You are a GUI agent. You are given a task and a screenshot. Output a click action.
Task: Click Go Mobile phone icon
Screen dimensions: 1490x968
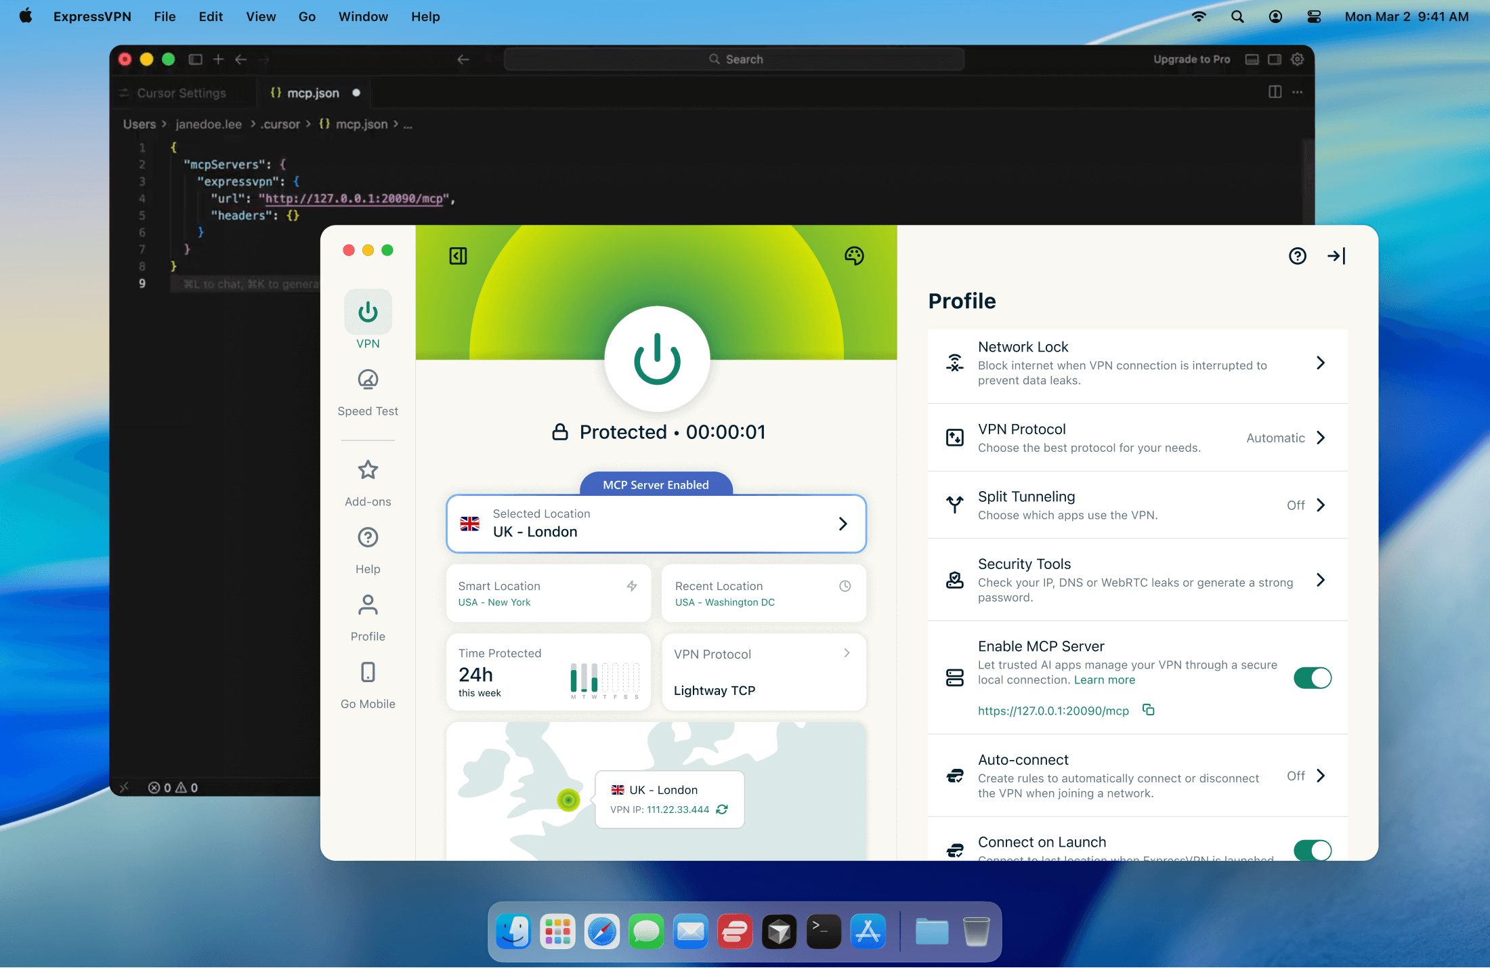(x=368, y=673)
